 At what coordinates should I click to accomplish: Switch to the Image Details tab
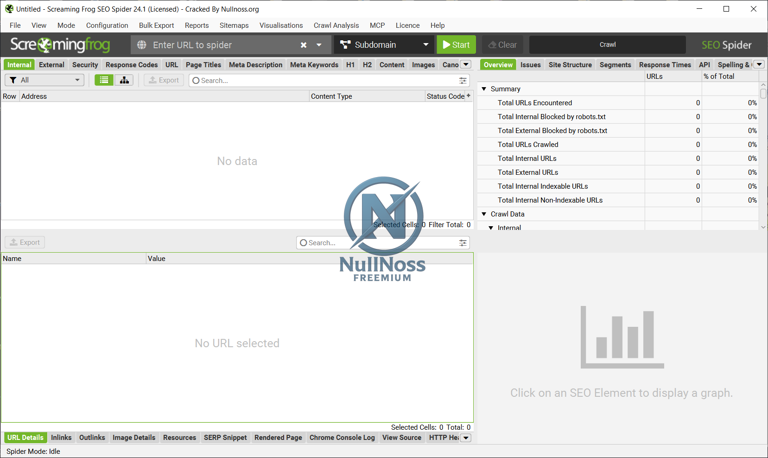point(134,438)
